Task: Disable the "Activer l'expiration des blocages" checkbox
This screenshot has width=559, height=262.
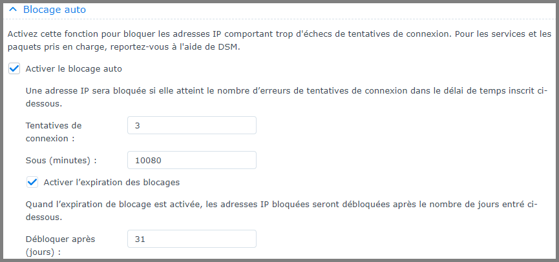Action: tap(32, 182)
